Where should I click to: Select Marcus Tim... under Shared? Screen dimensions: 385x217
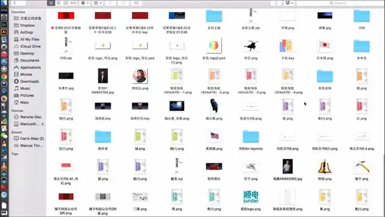[31, 146]
